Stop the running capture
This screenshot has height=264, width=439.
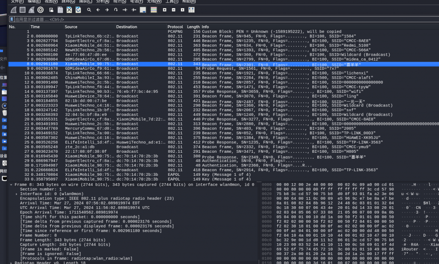pyautogui.click(x=22, y=10)
